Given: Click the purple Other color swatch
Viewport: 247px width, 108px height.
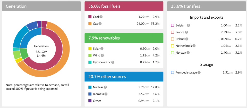Looking at the screenshot, I should tap(90, 101).
